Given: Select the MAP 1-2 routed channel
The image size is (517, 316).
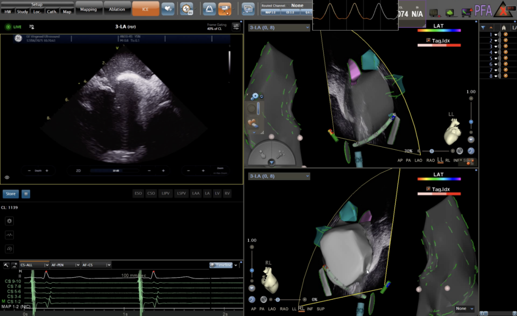Looking at the screenshot, I should [x=270, y=12].
